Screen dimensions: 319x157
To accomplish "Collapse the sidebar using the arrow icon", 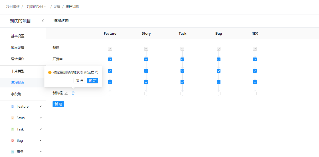I will [43, 21].
